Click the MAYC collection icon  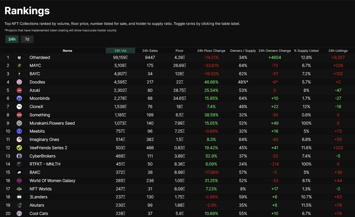pyautogui.click(x=19, y=65)
